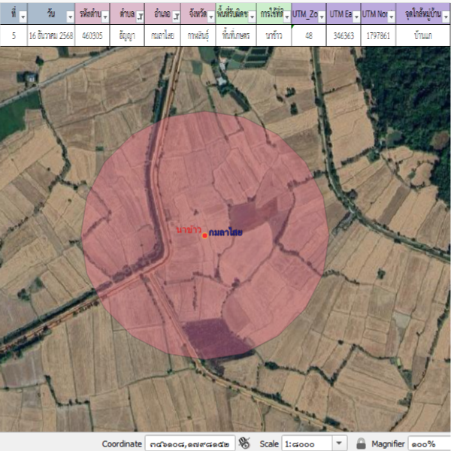Select the cell with code 460305

tap(93, 35)
